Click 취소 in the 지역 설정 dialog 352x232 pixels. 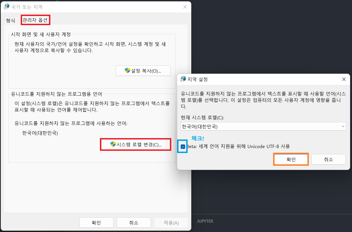(328, 159)
